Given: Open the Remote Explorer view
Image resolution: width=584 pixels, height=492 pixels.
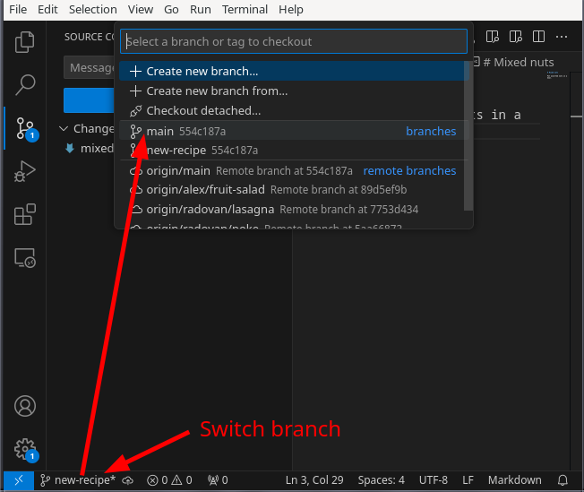Looking at the screenshot, I should click(x=24, y=257).
